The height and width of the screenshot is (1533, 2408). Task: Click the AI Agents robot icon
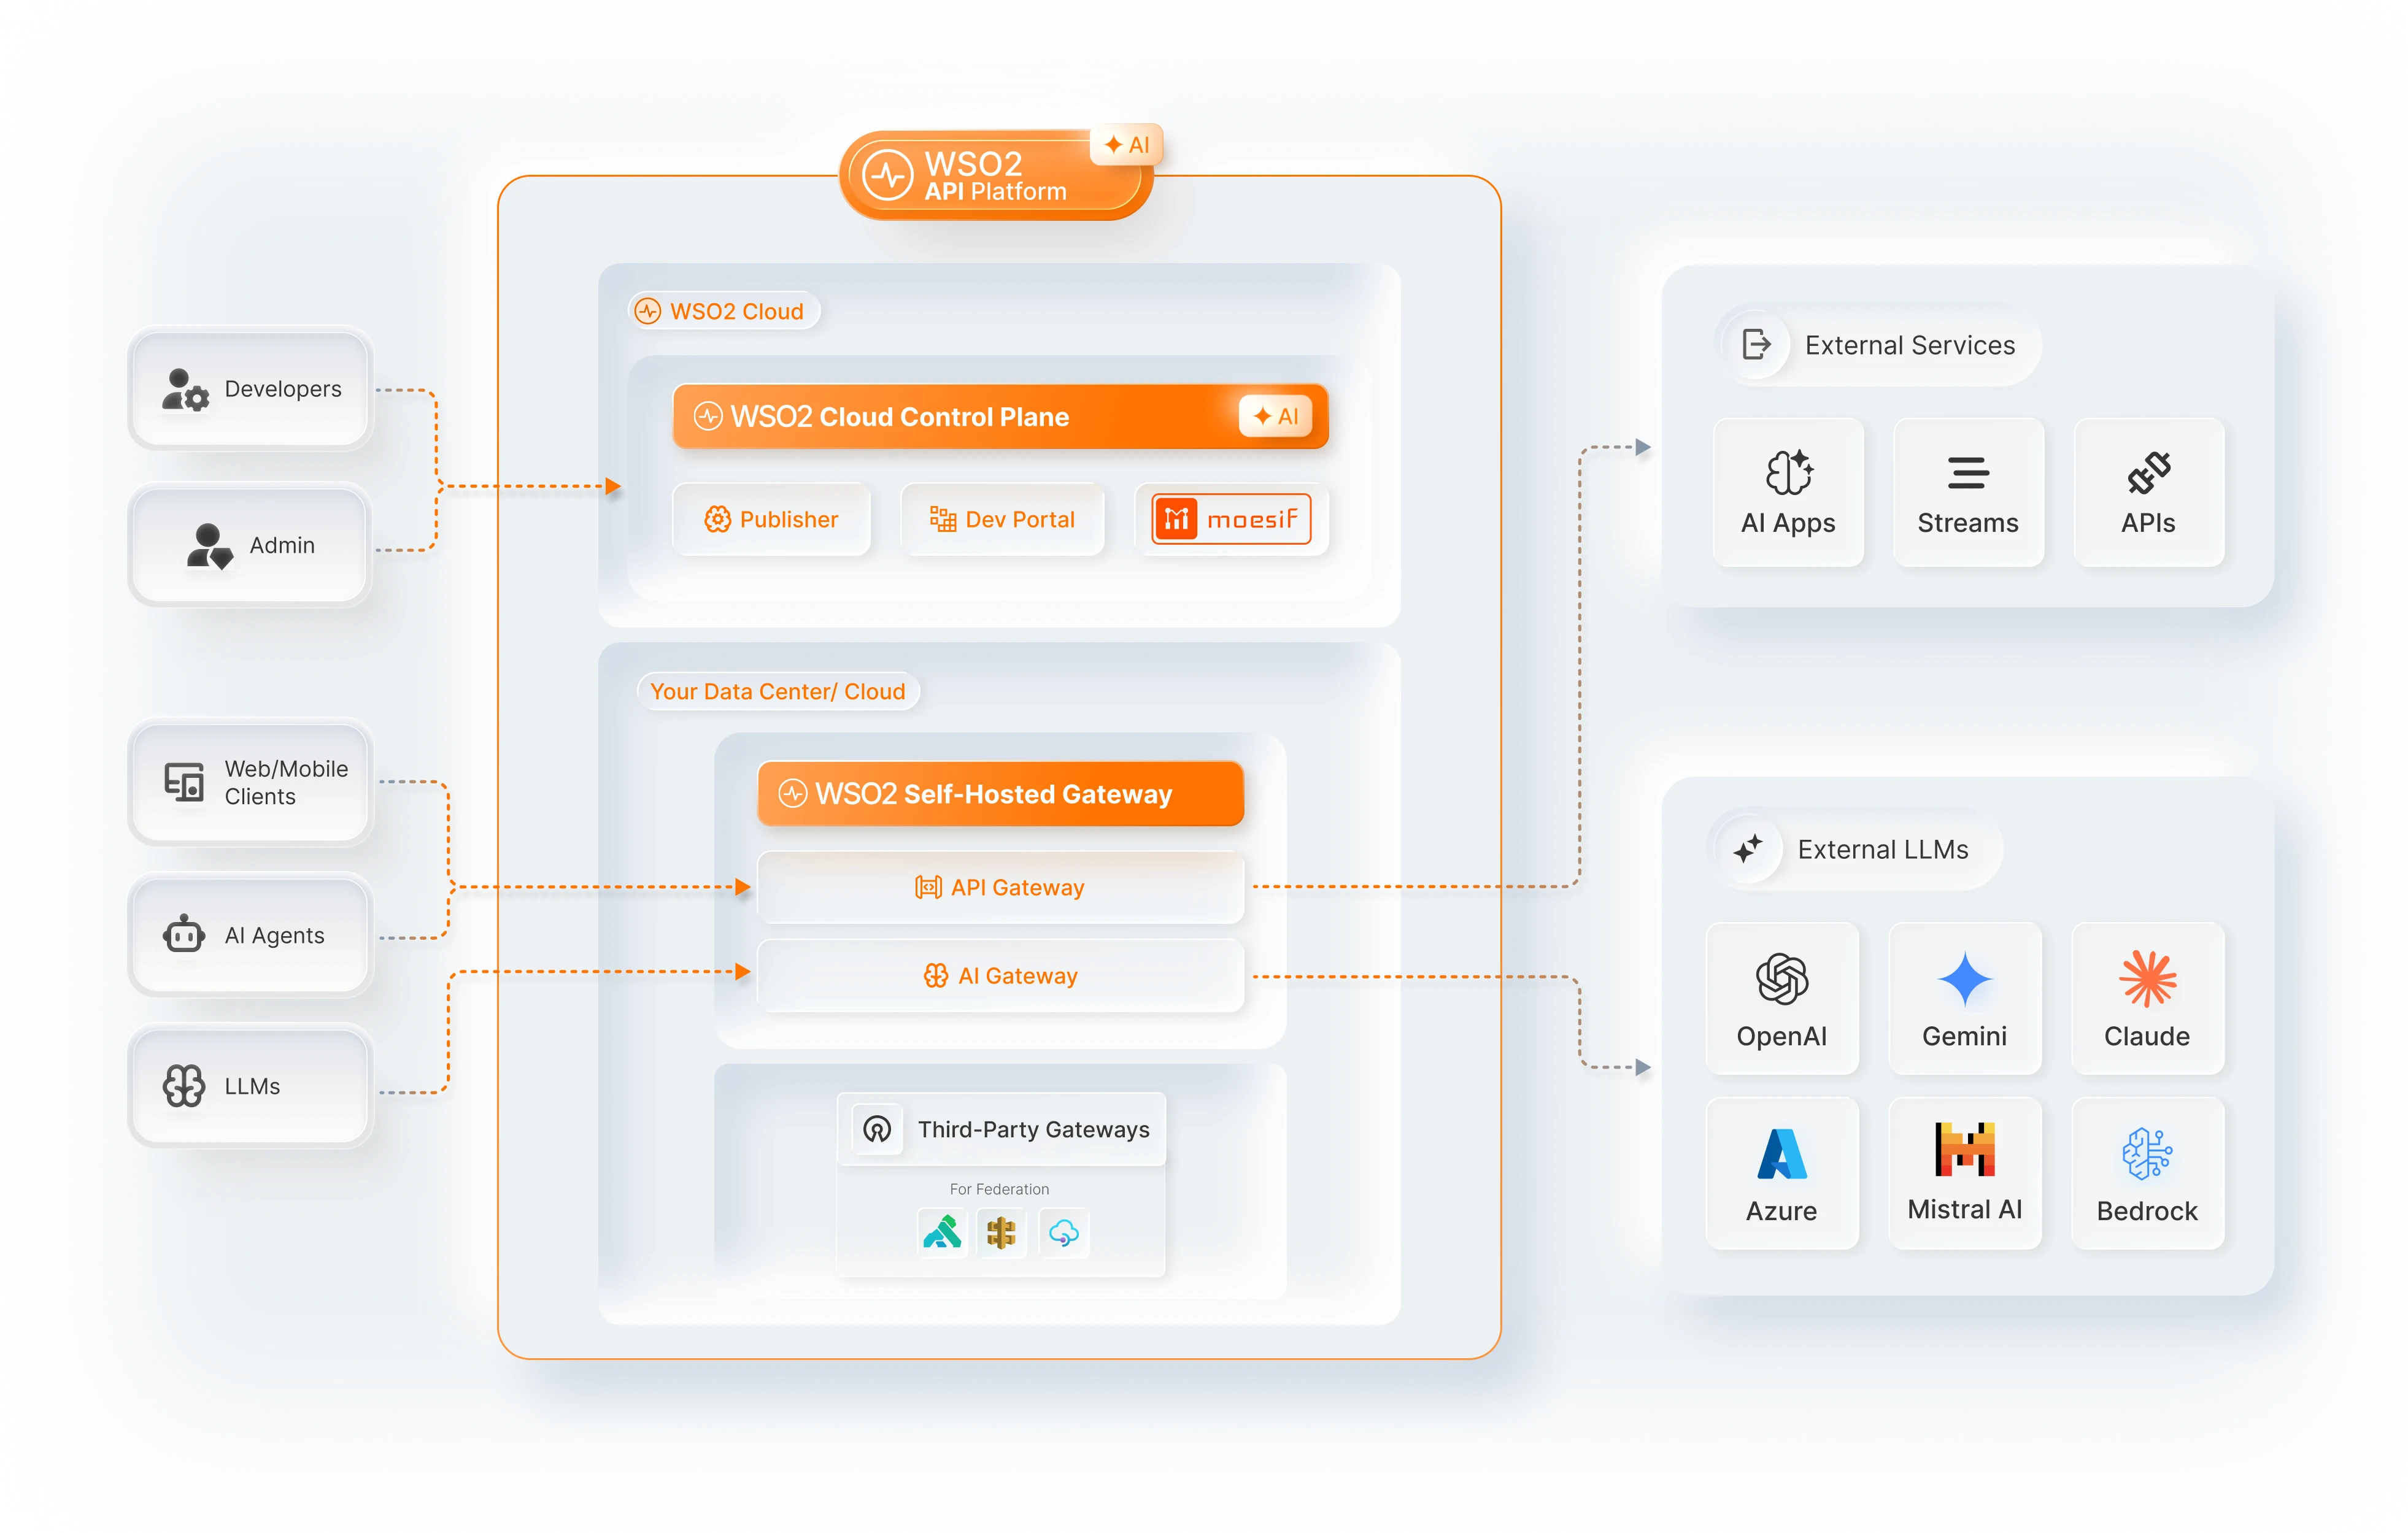(x=184, y=934)
